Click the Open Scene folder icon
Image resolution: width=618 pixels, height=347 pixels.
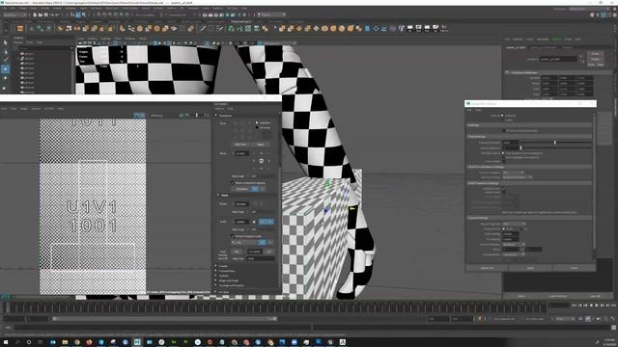coord(41,15)
